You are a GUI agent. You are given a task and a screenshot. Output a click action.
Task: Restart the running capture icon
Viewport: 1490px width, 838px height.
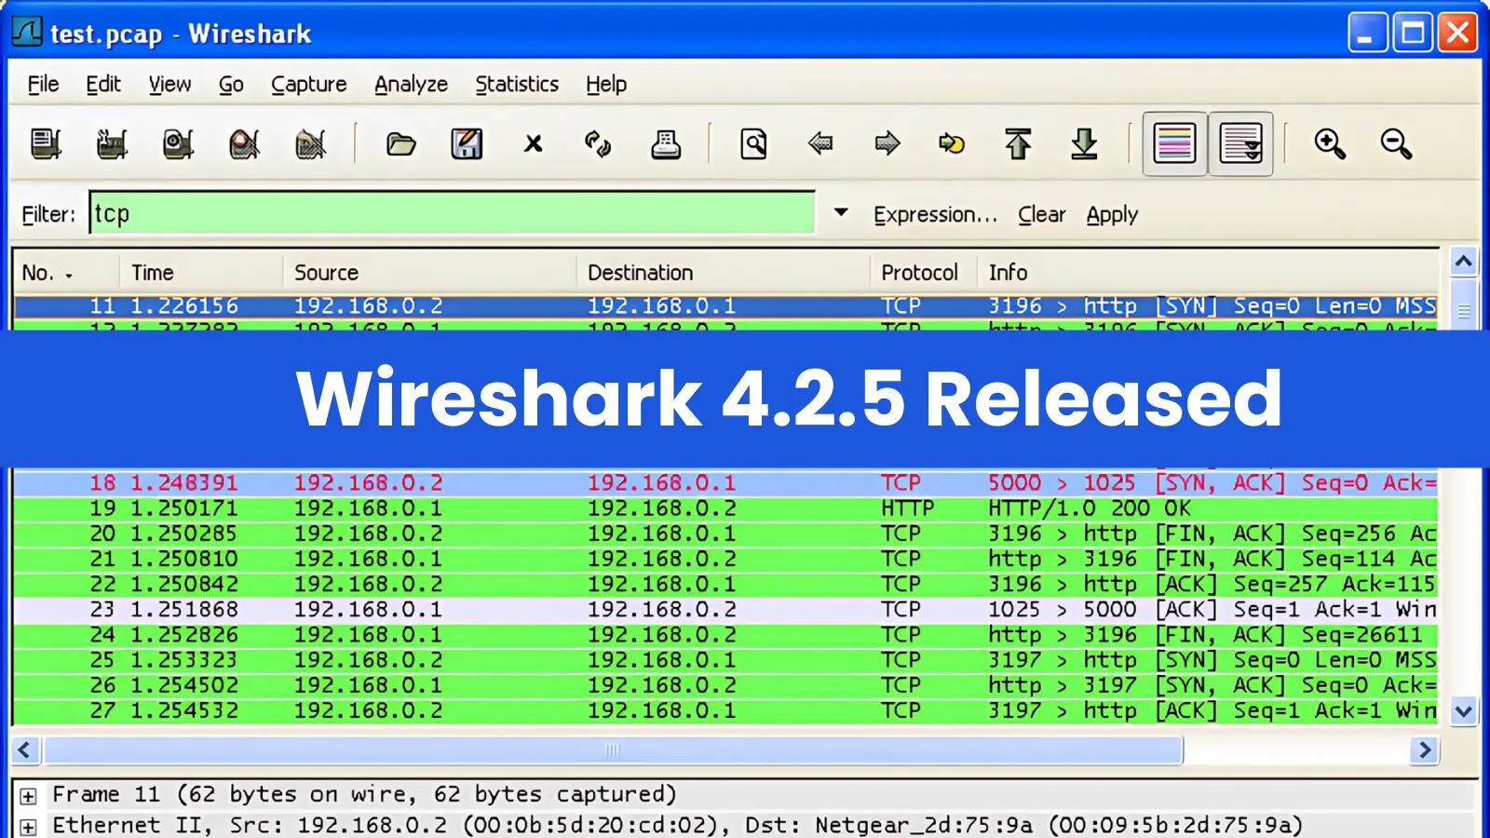[x=310, y=144]
